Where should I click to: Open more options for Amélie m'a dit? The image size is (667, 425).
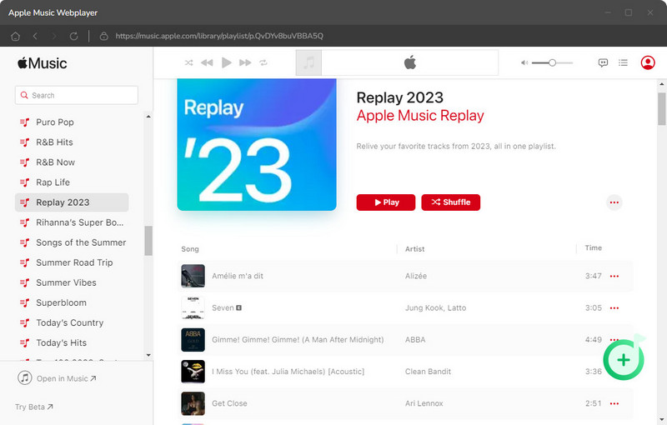pyautogui.click(x=614, y=277)
